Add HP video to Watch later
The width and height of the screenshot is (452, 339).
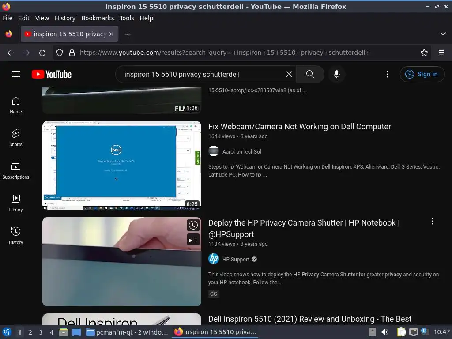tap(193, 225)
